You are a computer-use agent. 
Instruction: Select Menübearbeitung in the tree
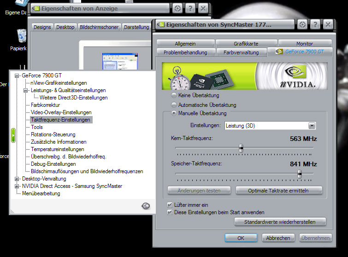(41, 193)
